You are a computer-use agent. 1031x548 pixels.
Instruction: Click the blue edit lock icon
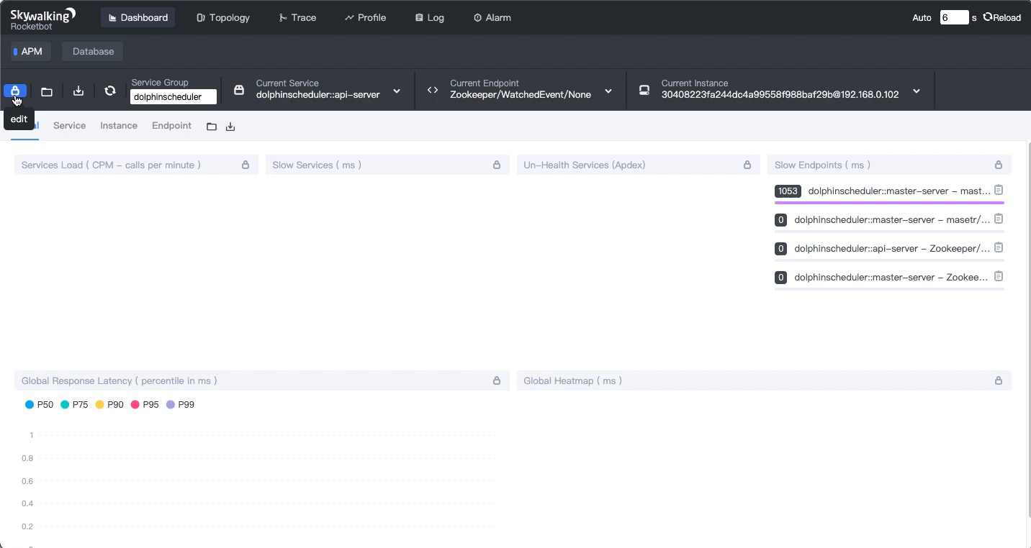[x=15, y=91]
